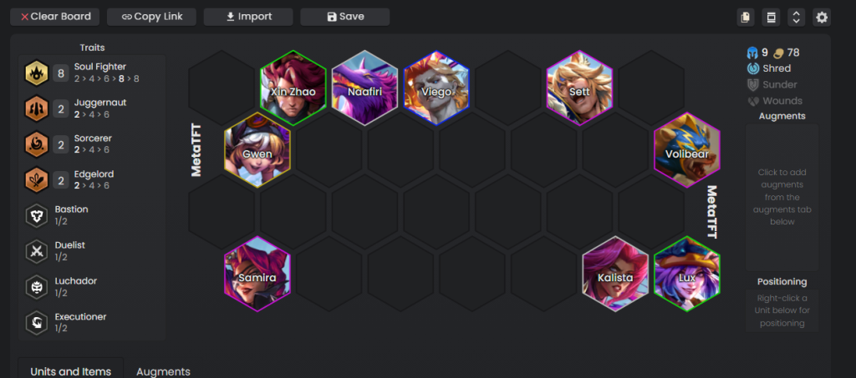This screenshot has width=856, height=378.
Task: Toggle the board layout view icon
Action: pyautogui.click(x=771, y=17)
